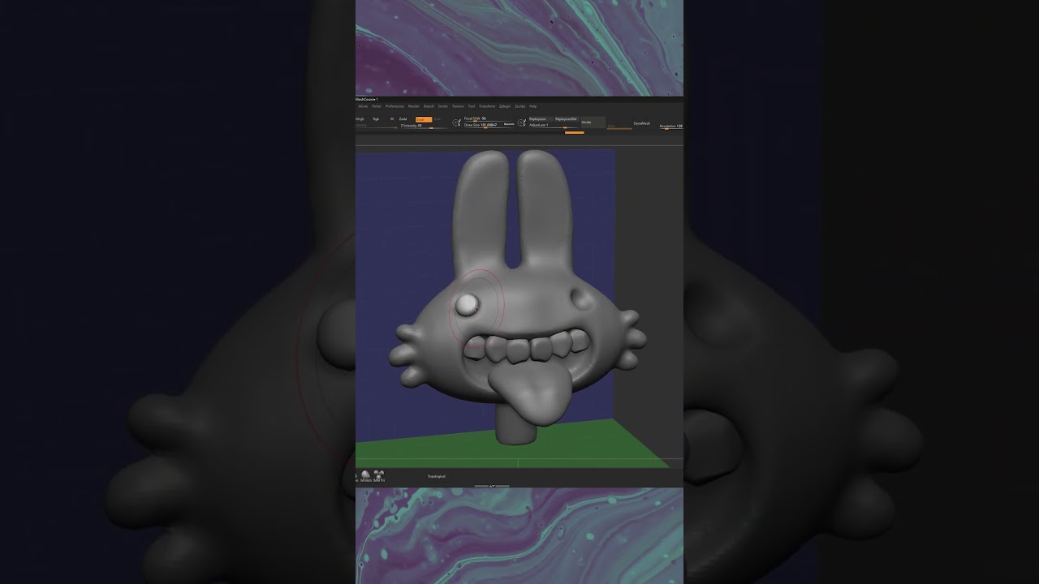Select the hPolish brush icon
Image resolution: width=1039 pixels, height=584 pixels.
click(x=365, y=474)
